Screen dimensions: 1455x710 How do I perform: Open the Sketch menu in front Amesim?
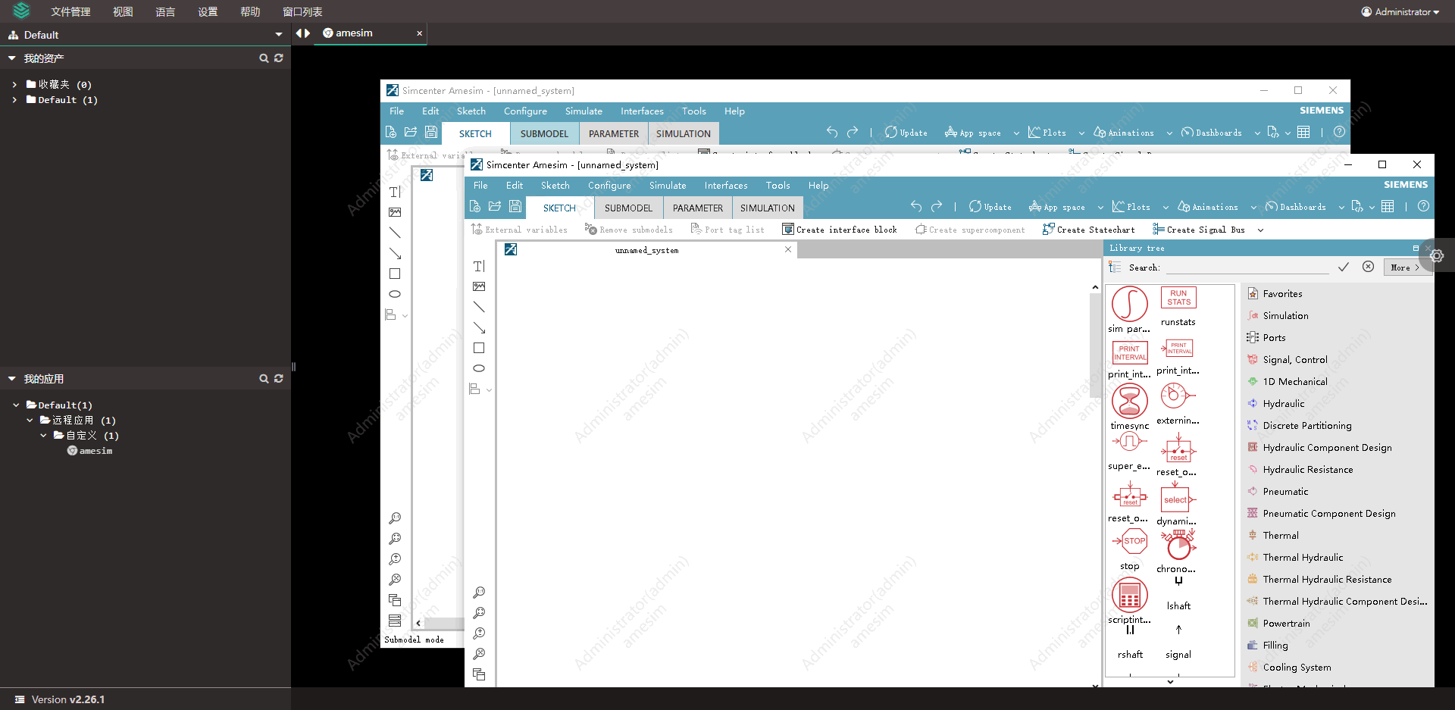tap(555, 186)
